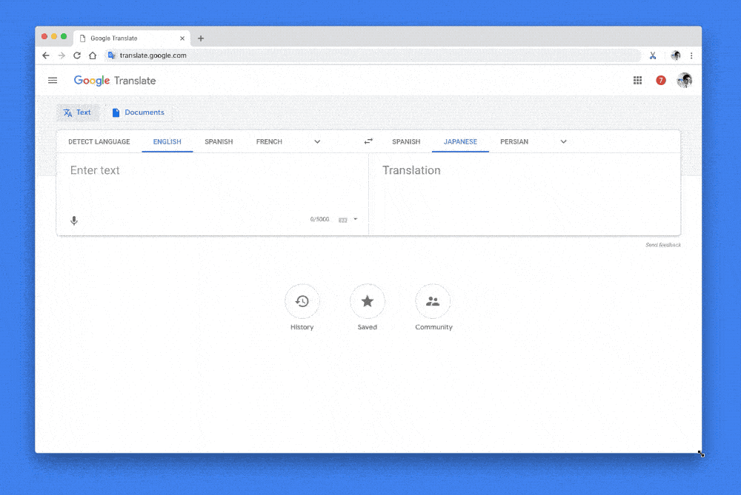Open the hamburger main menu
The image size is (741, 495).
(x=53, y=81)
